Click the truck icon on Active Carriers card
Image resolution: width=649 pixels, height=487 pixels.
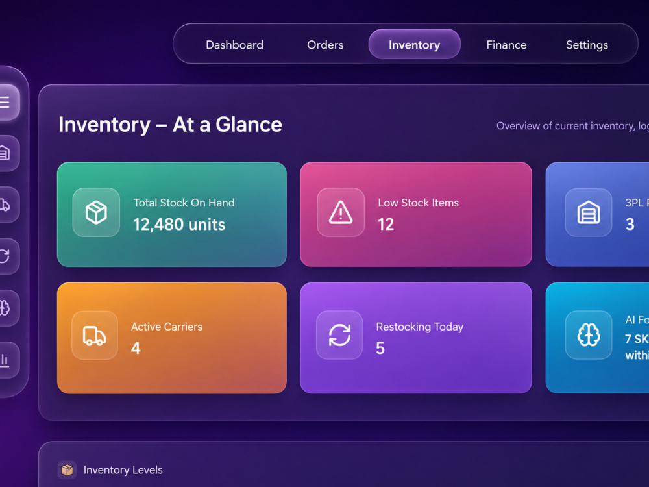(x=95, y=336)
